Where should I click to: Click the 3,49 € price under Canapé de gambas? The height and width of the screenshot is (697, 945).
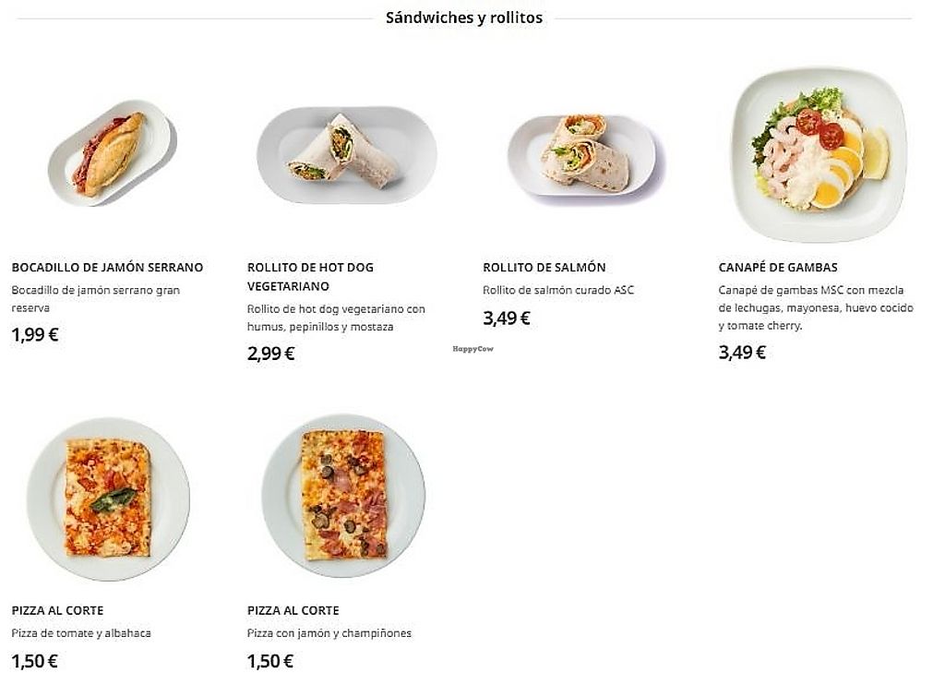click(742, 352)
